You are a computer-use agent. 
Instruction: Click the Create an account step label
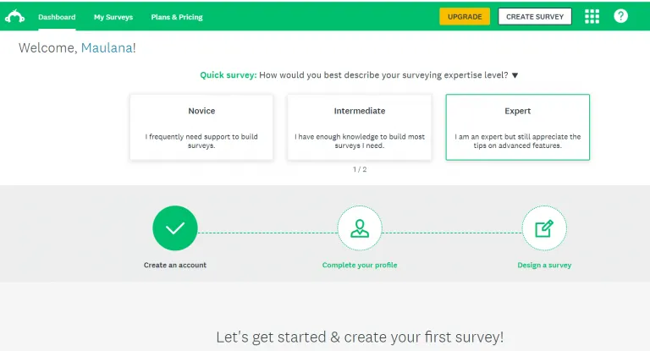pyautogui.click(x=175, y=265)
